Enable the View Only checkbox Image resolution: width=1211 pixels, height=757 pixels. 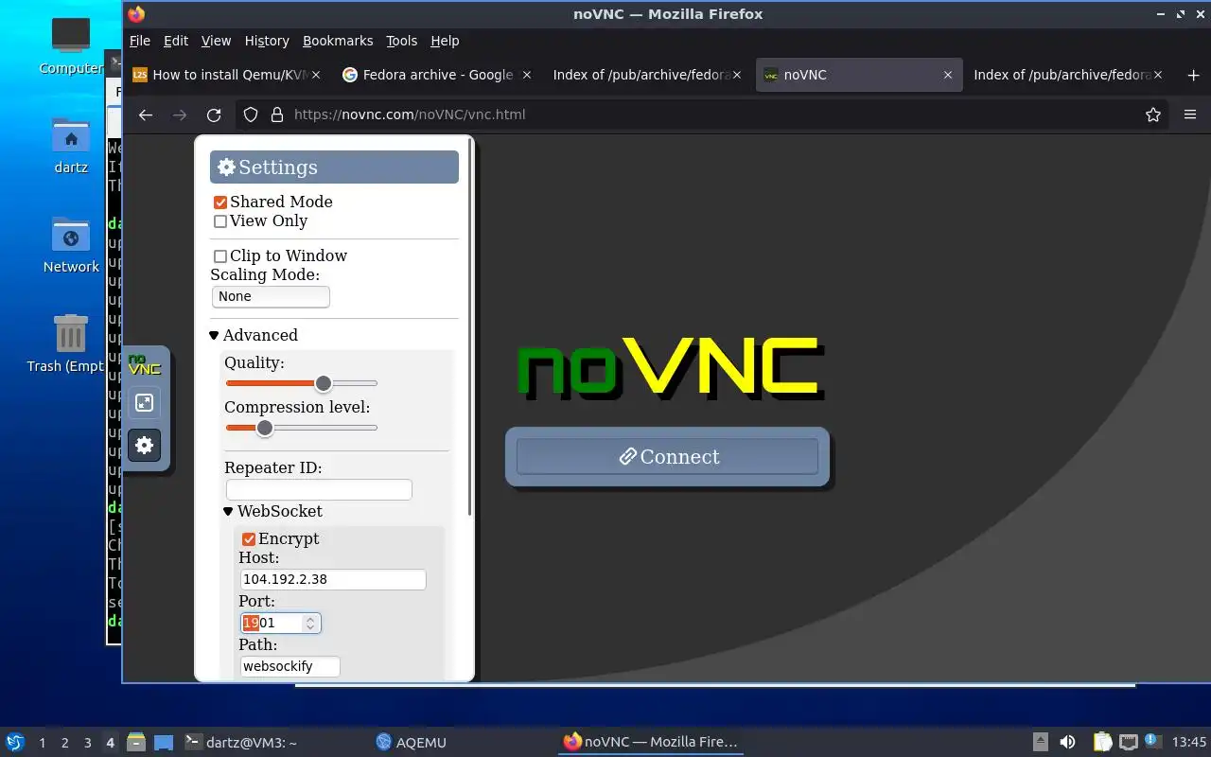tap(220, 221)
